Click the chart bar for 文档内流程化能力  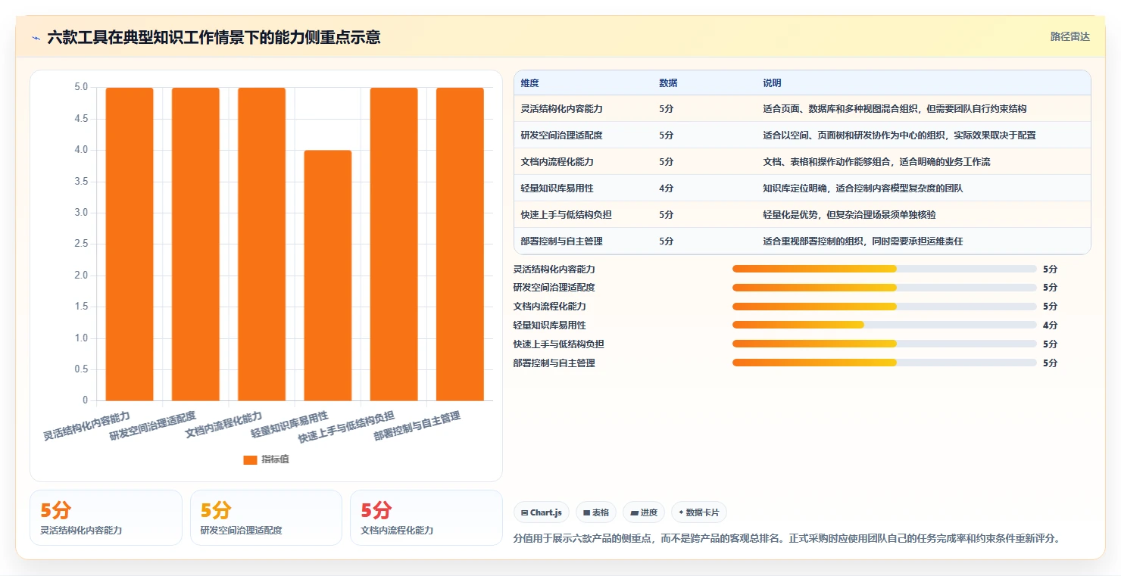pos(261,244)
